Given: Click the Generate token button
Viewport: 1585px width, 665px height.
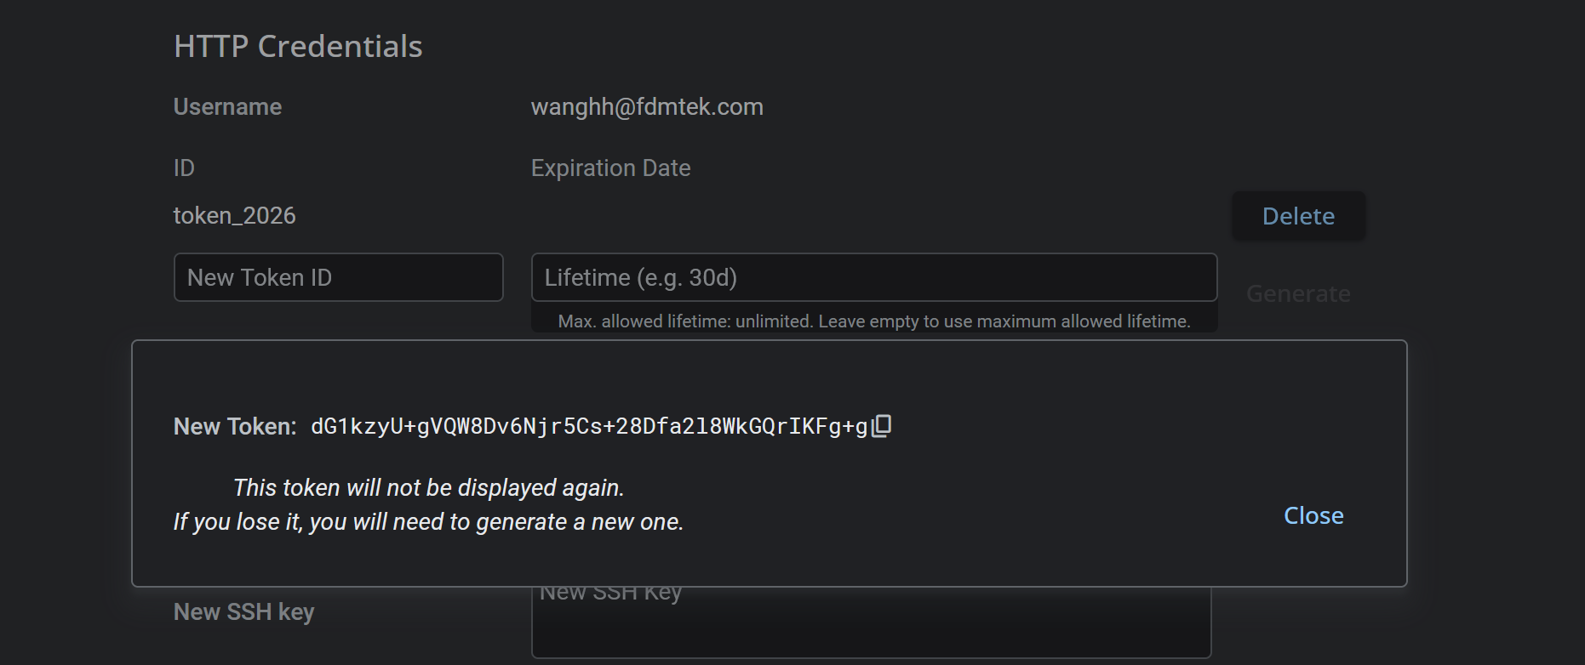Looking at the screenshot, I should point(1297,293).
